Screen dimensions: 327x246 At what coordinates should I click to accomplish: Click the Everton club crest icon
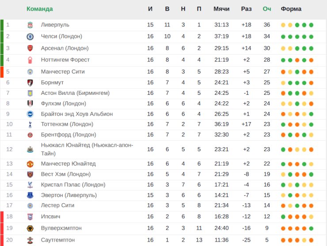click(x=30, y=195)
